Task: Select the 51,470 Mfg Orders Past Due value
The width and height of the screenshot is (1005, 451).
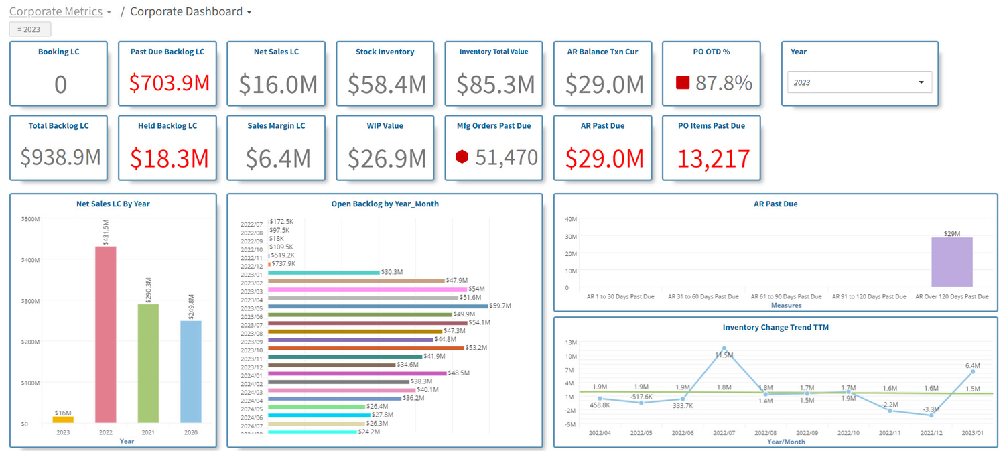Action: [507, 157]
